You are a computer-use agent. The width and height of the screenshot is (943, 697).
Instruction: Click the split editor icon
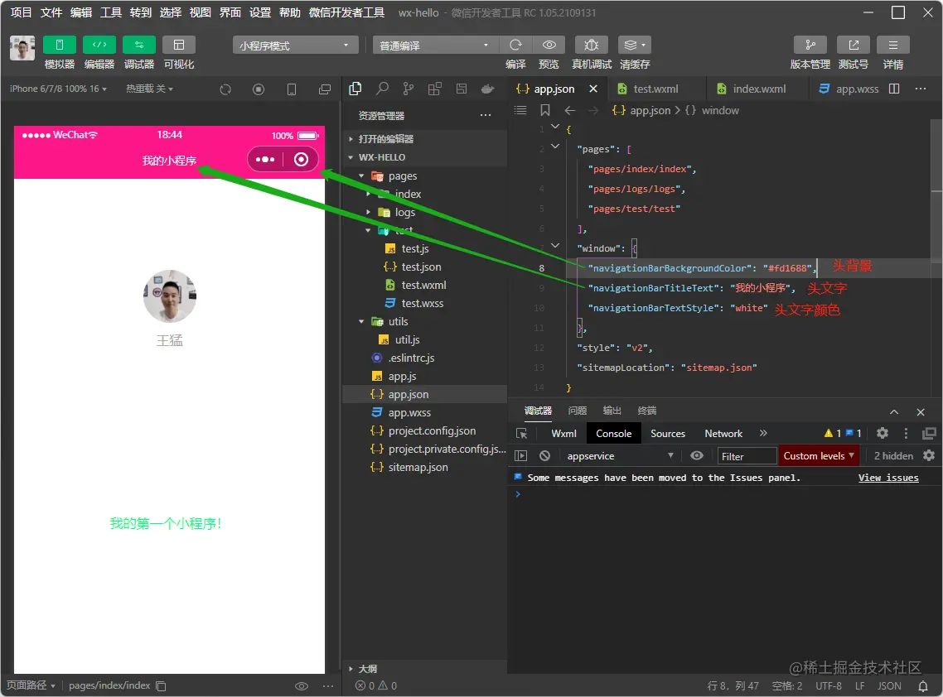894,89
